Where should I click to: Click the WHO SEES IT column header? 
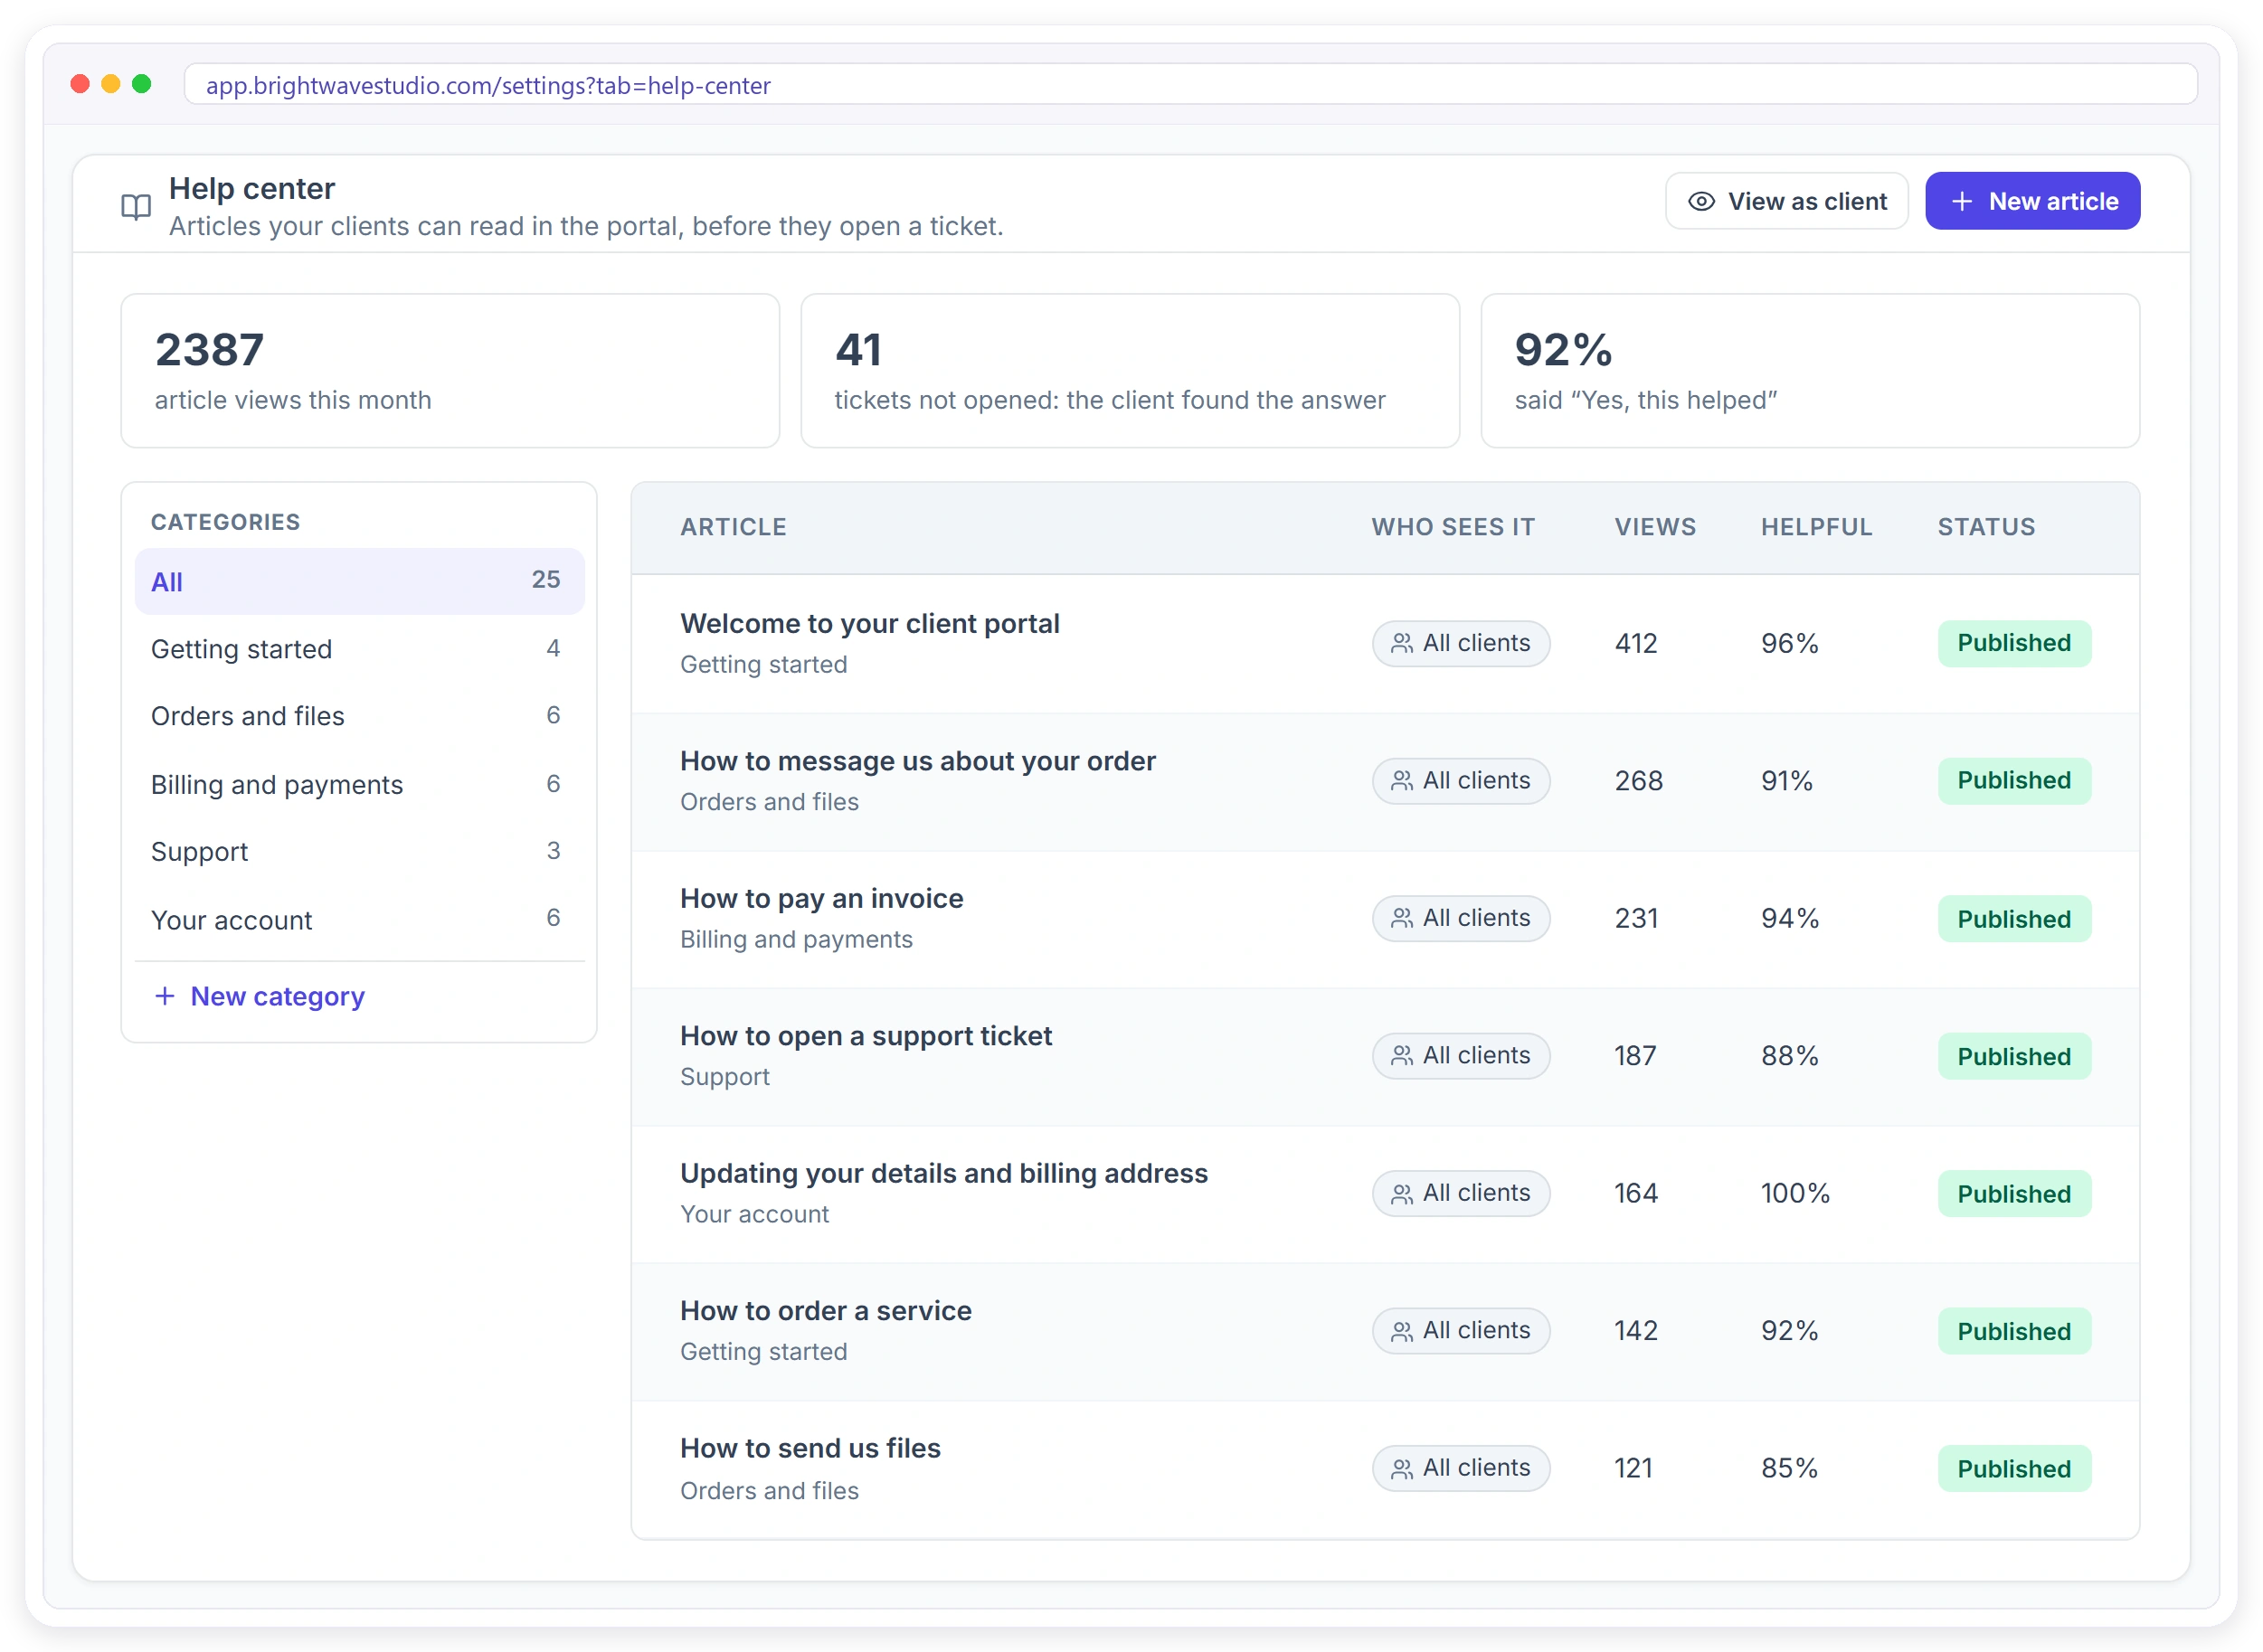[1453, 527]
